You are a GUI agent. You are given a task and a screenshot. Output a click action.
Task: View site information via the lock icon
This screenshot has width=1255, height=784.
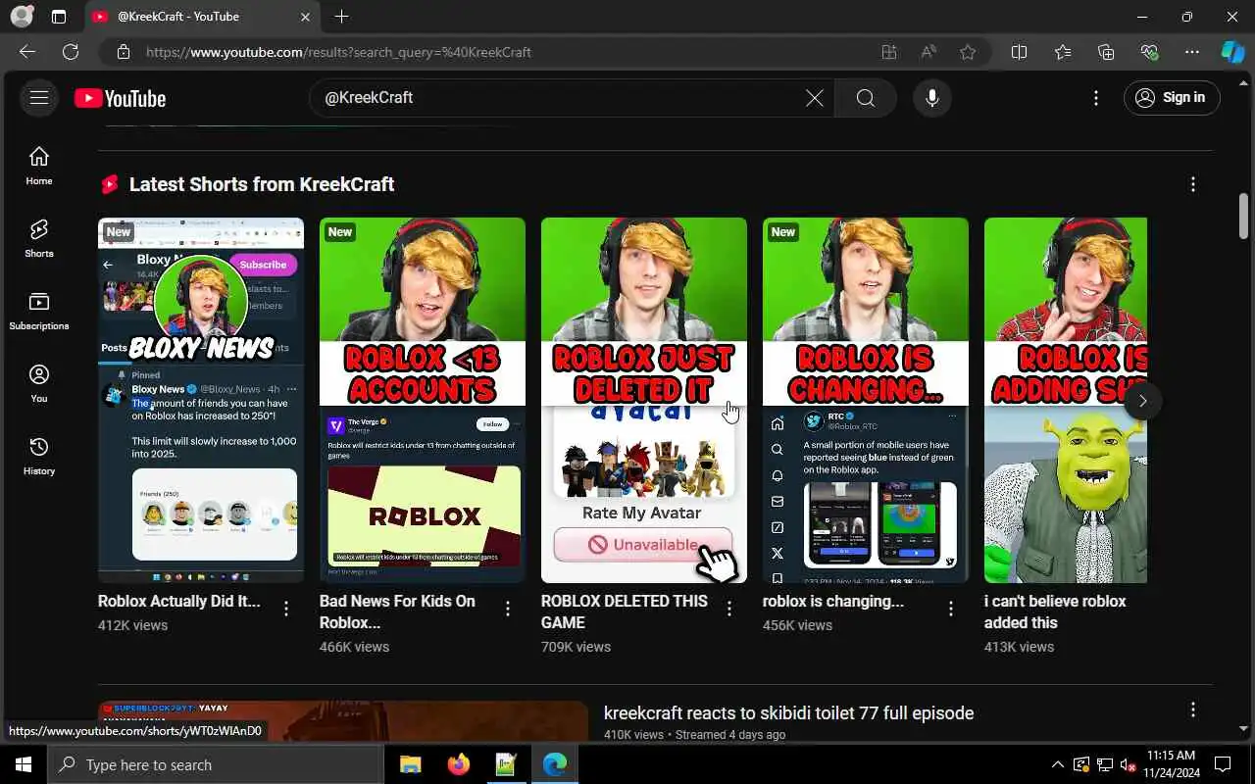(123, 52)
